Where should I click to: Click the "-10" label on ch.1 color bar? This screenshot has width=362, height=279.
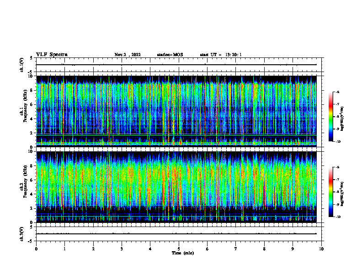[x=338, y=142]
